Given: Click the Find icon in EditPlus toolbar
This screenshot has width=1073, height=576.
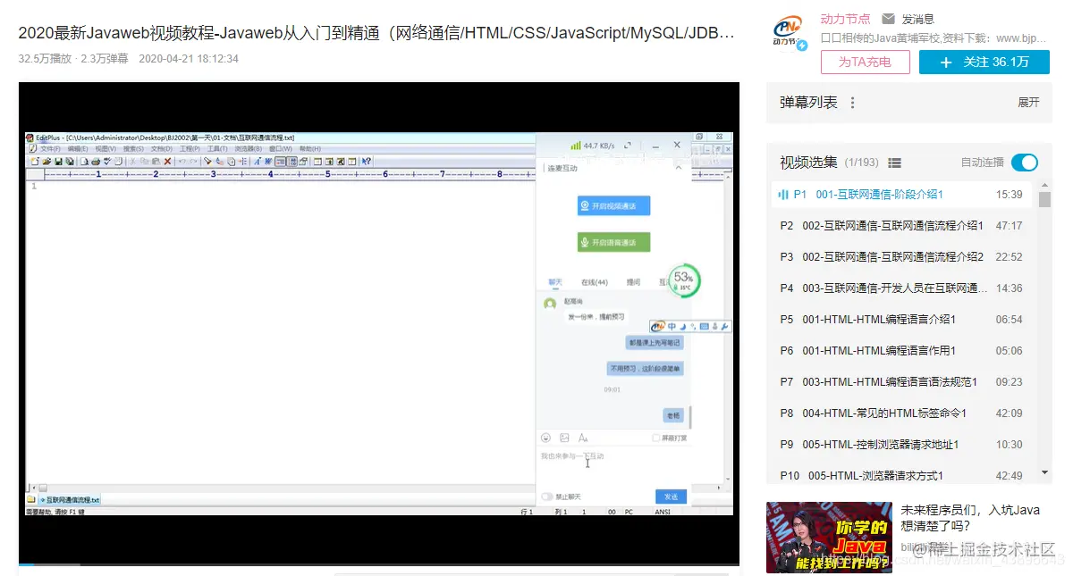Looking at the screenshot, I should tap(207, 162).
